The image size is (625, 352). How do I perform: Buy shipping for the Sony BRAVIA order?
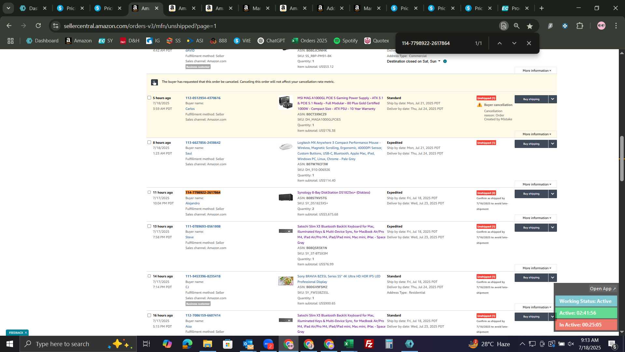(531, 277)
